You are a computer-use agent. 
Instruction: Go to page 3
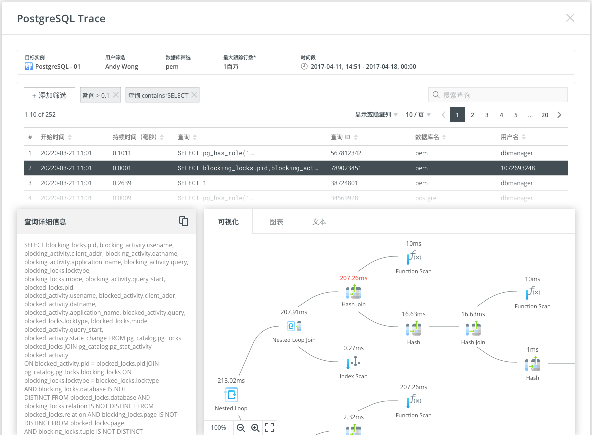click(x=487, y=115)
